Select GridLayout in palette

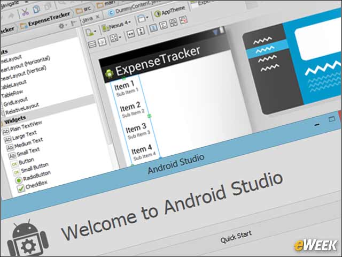[x=15, y=102]
